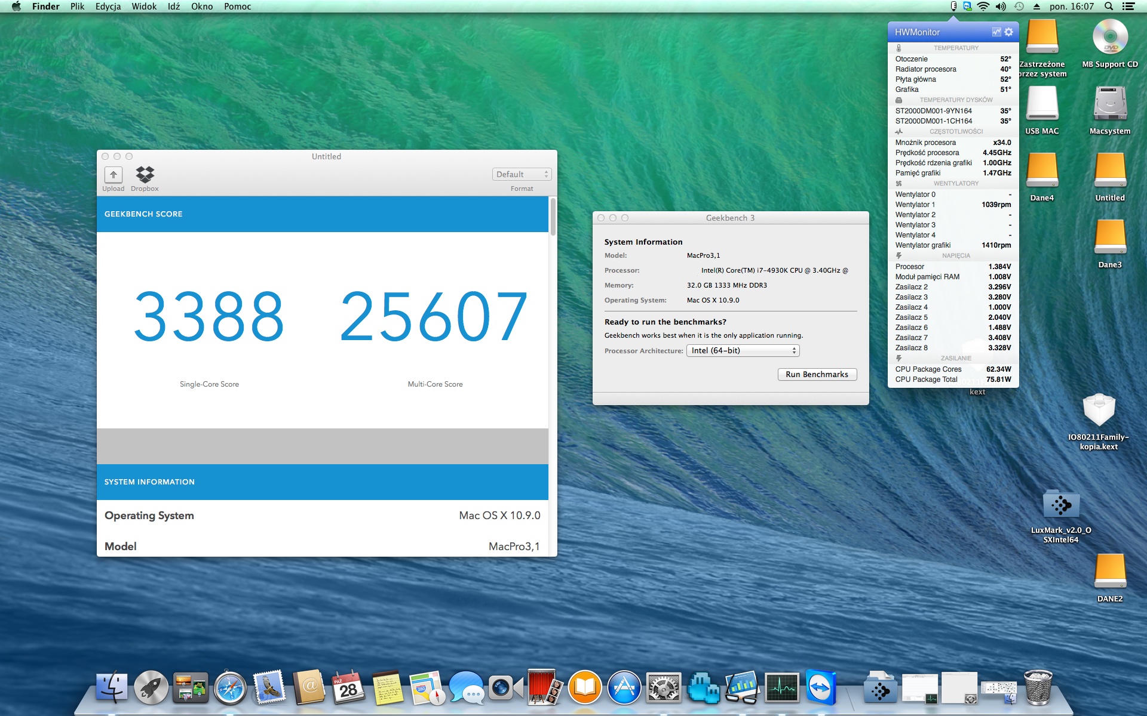Click the CPU Package Total row in HWMonitor
The image size is (1147, 716).
coord(953,379)
